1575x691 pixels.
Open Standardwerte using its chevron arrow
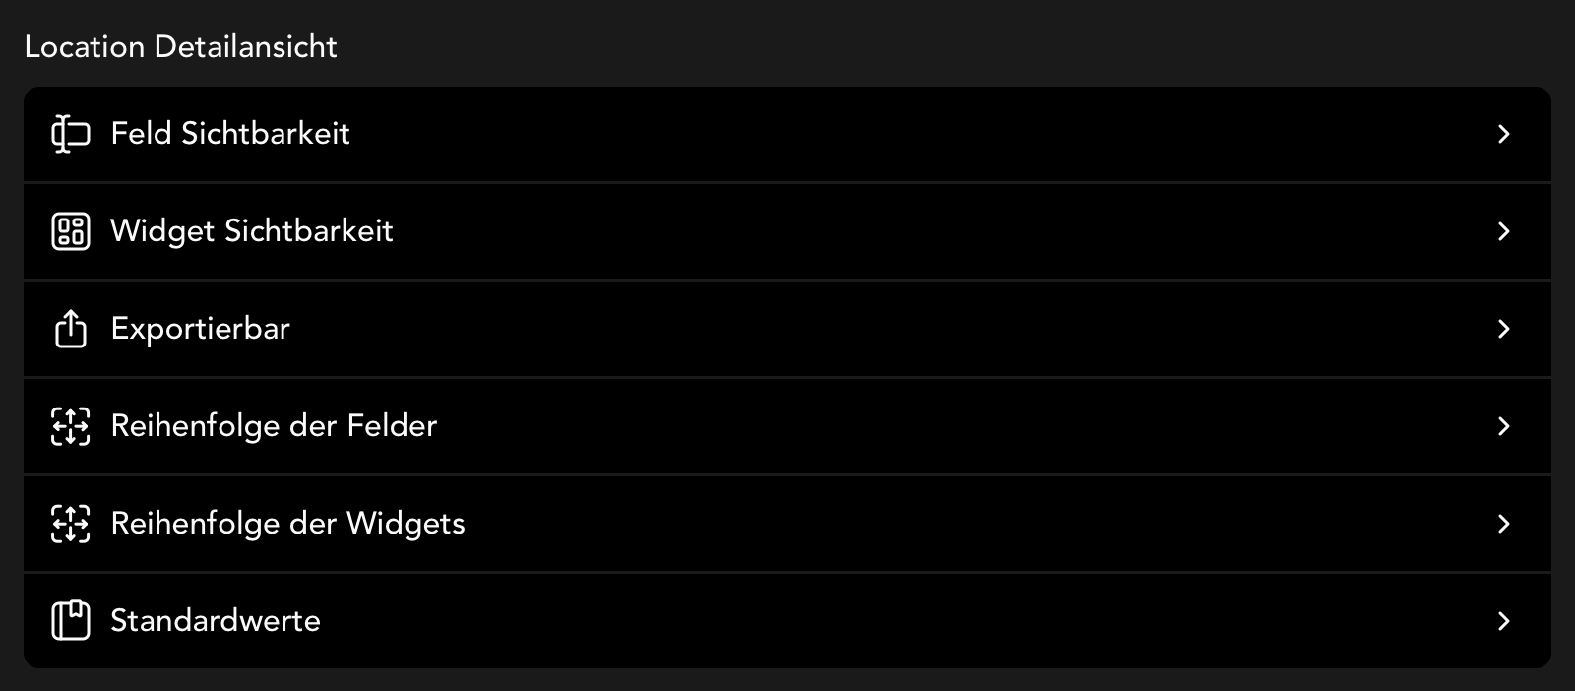coord(1503,621)
